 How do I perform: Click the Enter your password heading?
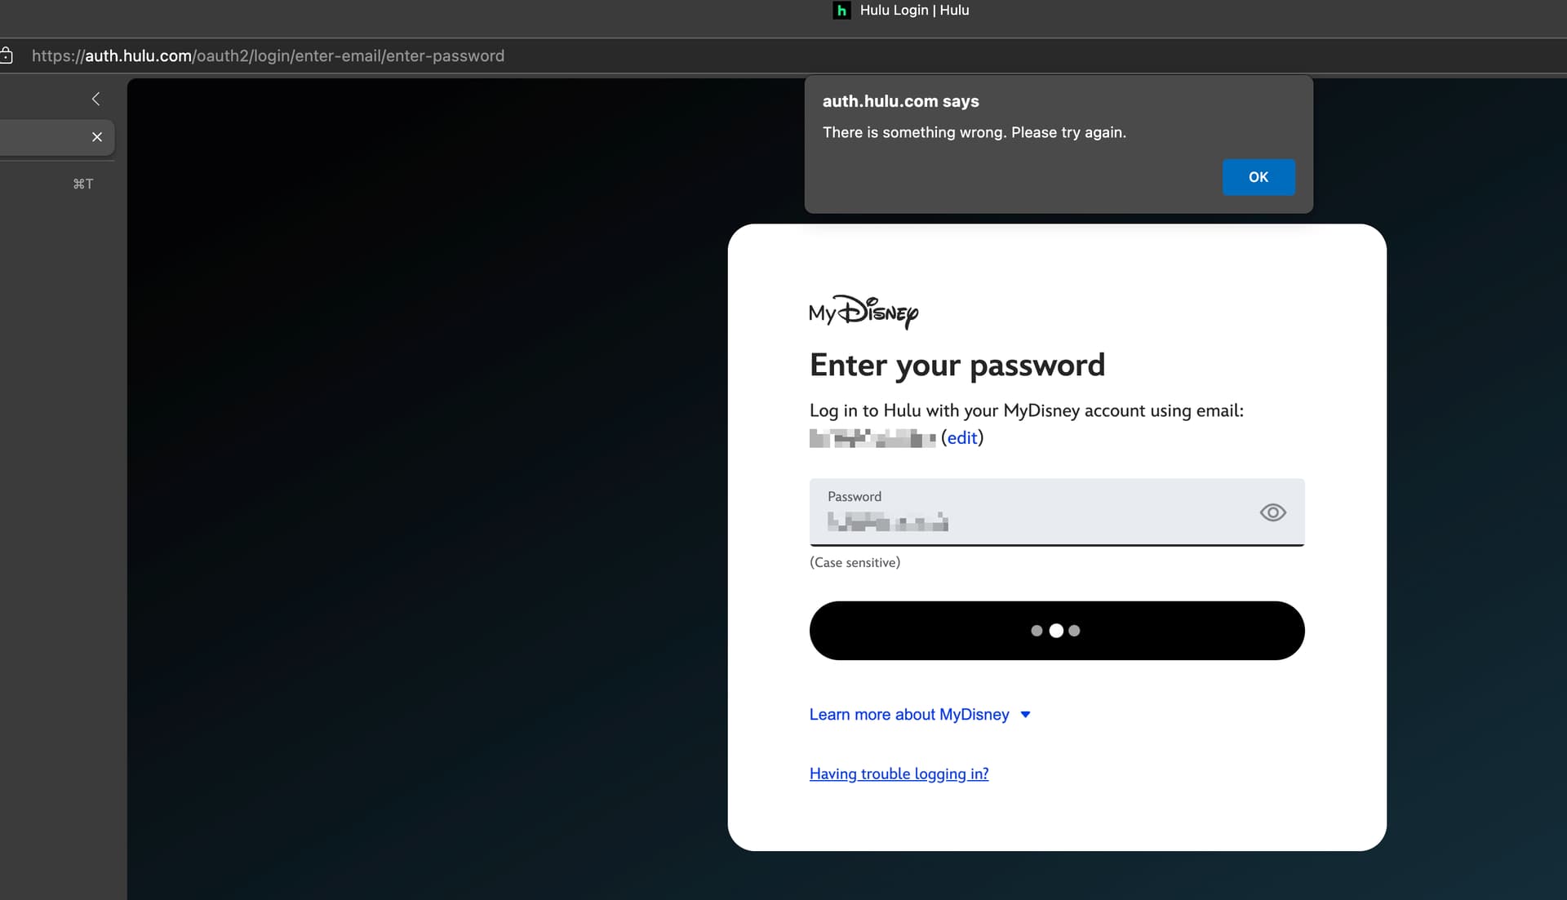(957, 365)
